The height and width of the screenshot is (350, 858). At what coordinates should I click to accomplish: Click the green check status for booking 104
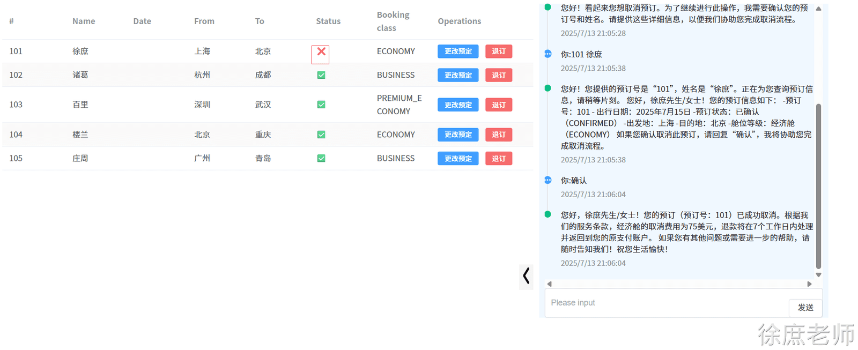pyautogui.click(x=321, y=135)
